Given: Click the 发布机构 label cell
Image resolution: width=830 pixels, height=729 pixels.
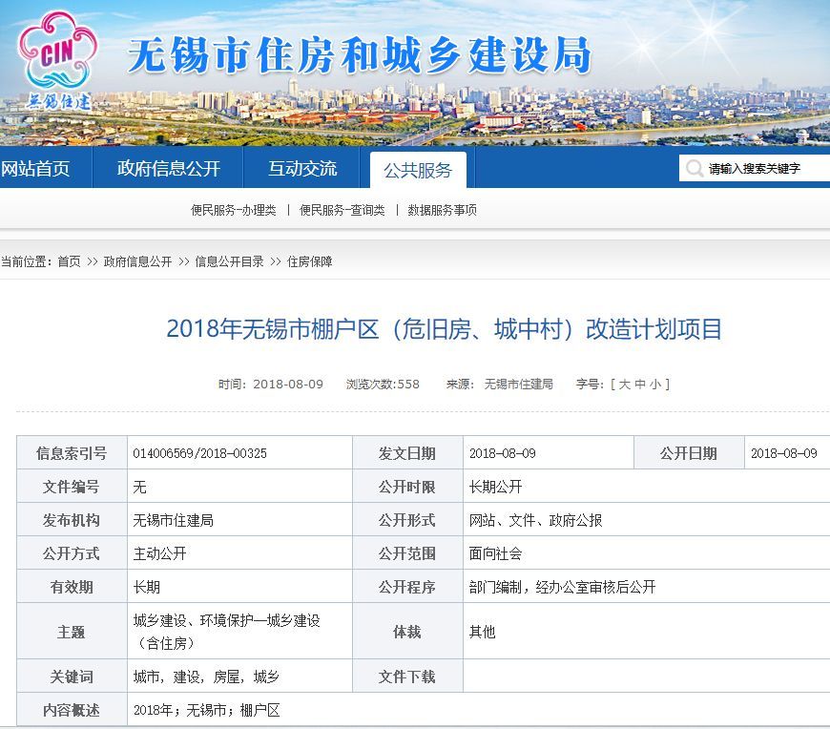Looking at the screenshot, I should [x=72, y=520].
